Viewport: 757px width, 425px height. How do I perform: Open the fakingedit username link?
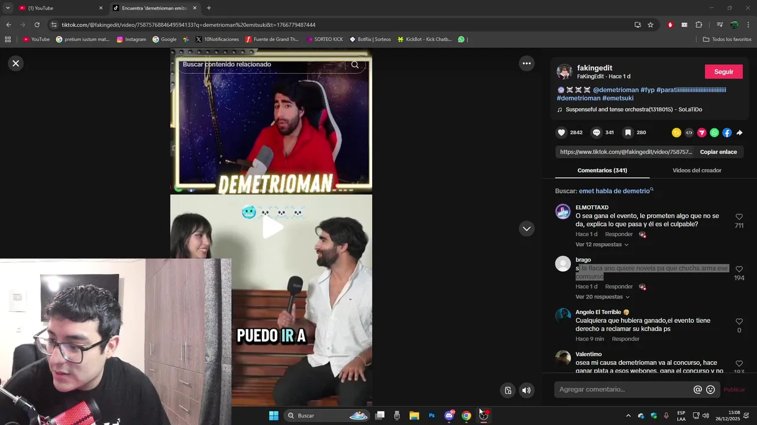tap(594, 68)
